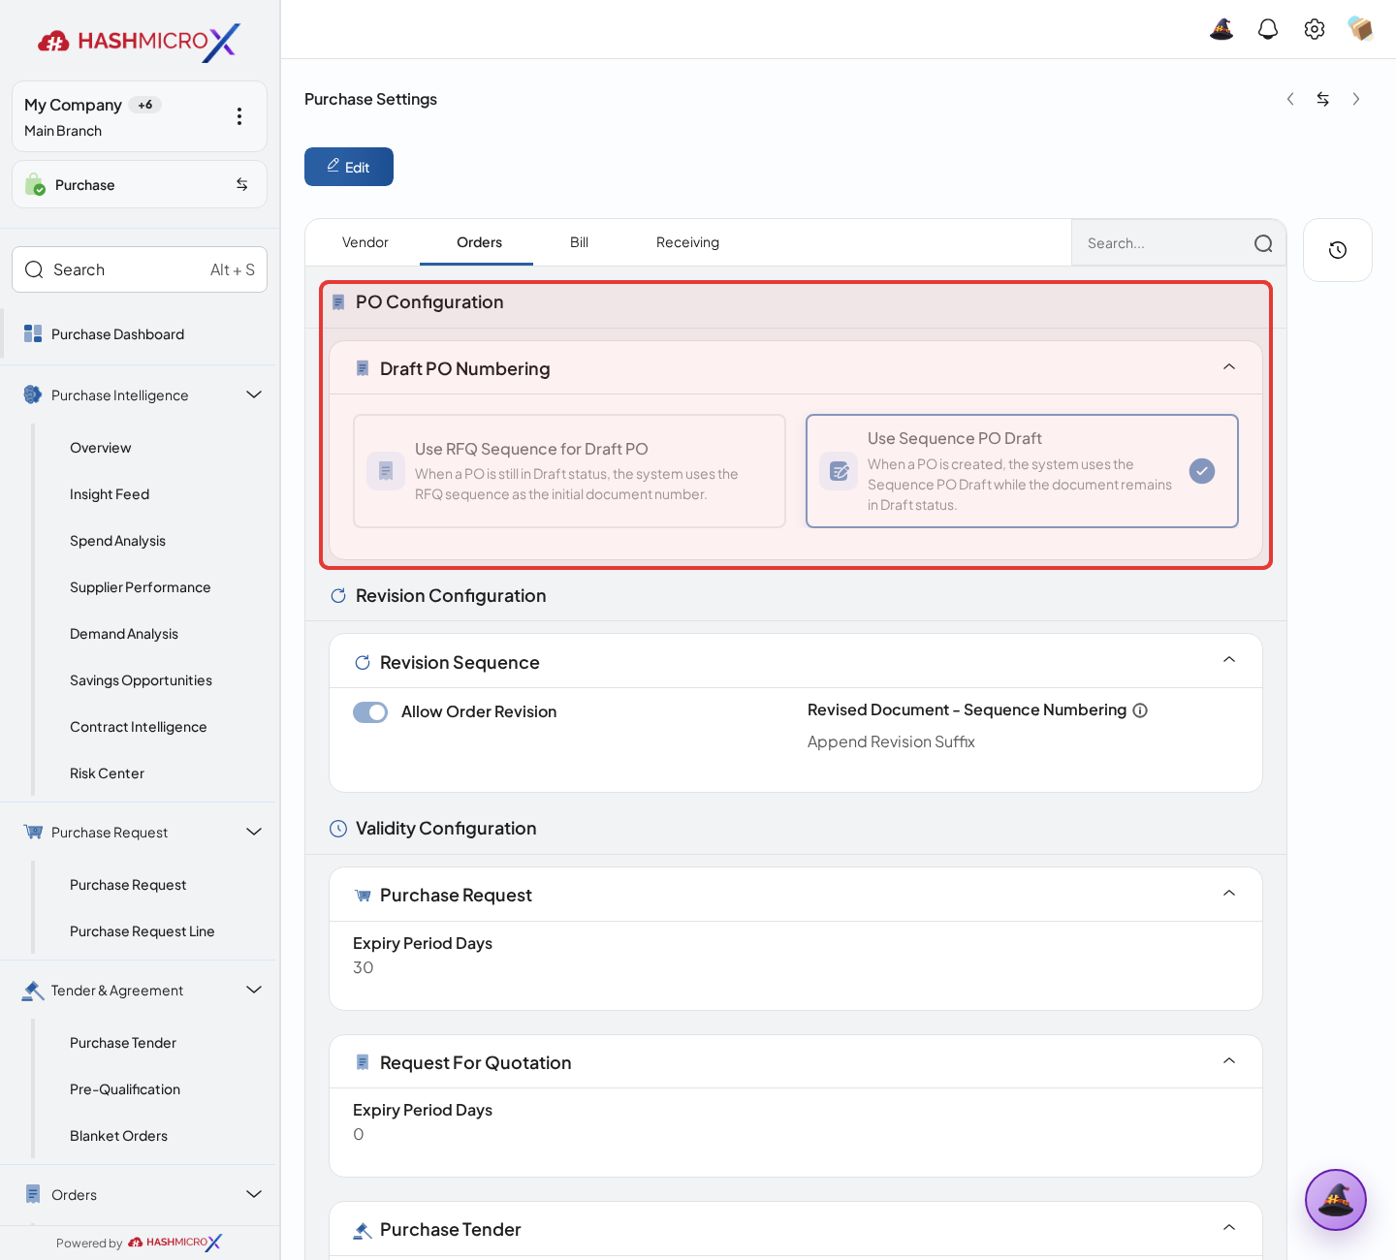
Task: Click the company three-dot menu
Action: click(239, 116)
